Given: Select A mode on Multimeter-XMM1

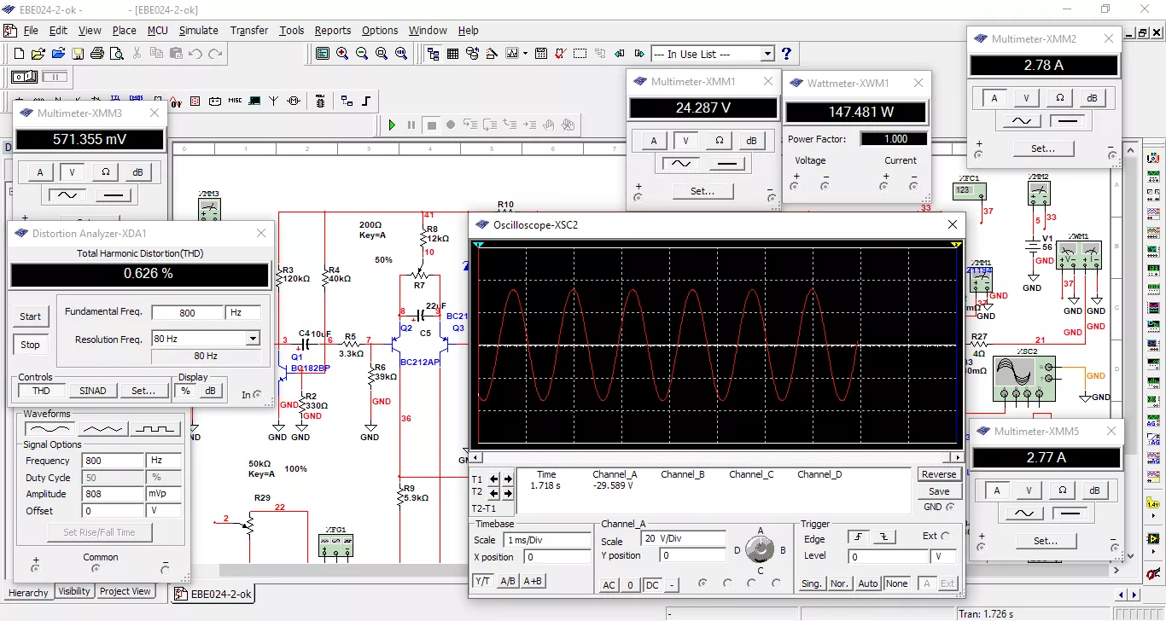Looking at the screenshot, I should pos(654,142).
